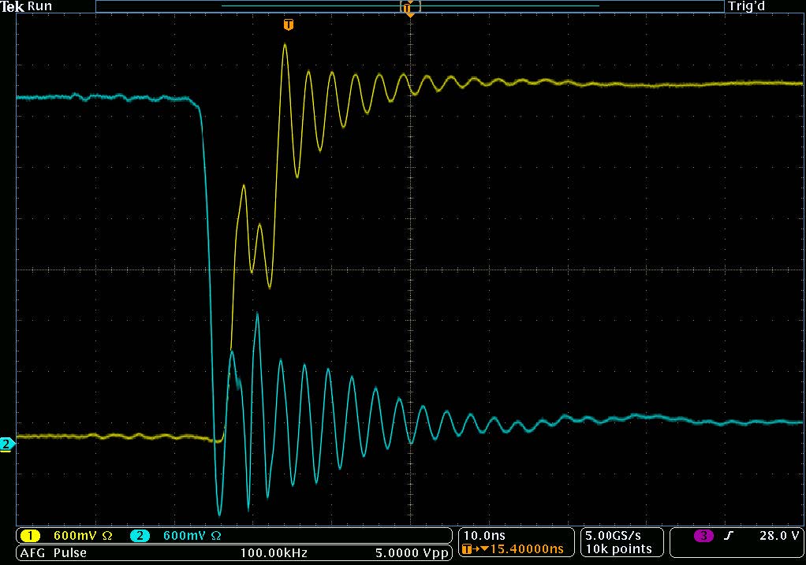Click the Tek logo in top corner
806x565 pixels.
[x=13, y=7]
